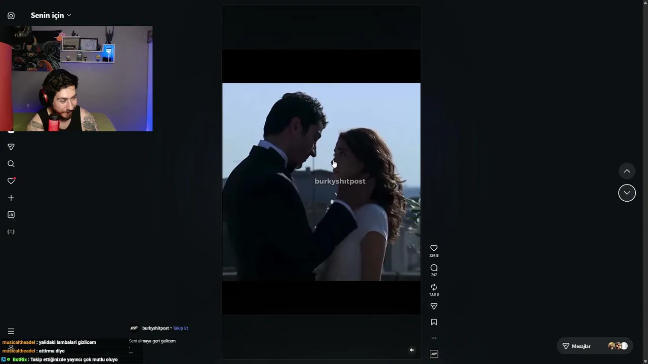Expand the "Senin için" feed dropdown
This screenshot has height=364, width=648.
(51, 15)
